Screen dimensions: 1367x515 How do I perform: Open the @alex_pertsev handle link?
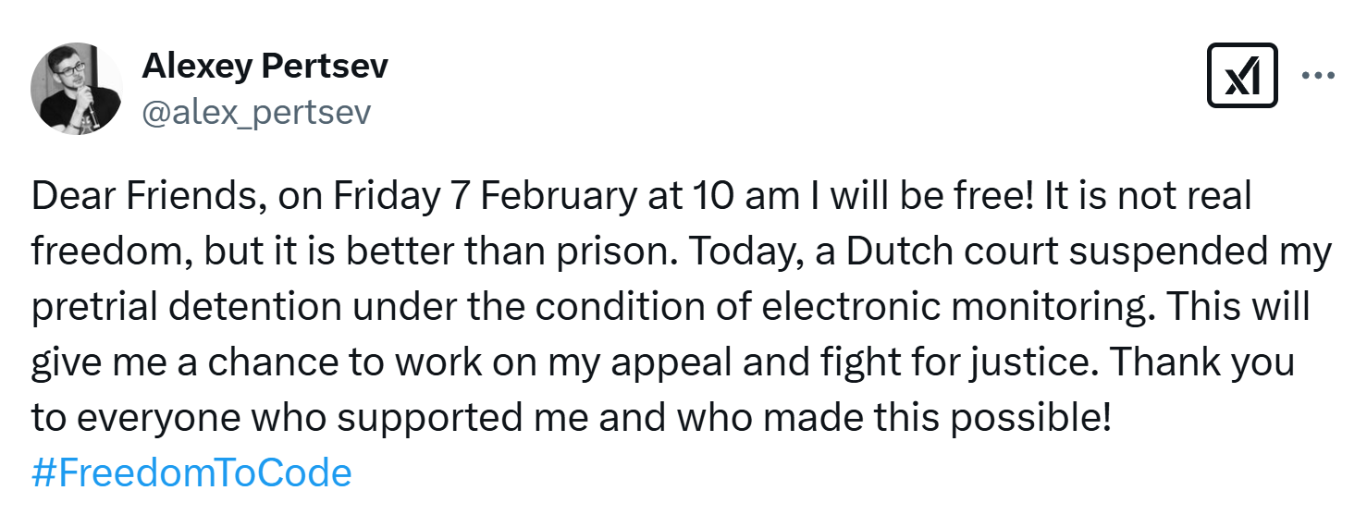click(256, 112)
